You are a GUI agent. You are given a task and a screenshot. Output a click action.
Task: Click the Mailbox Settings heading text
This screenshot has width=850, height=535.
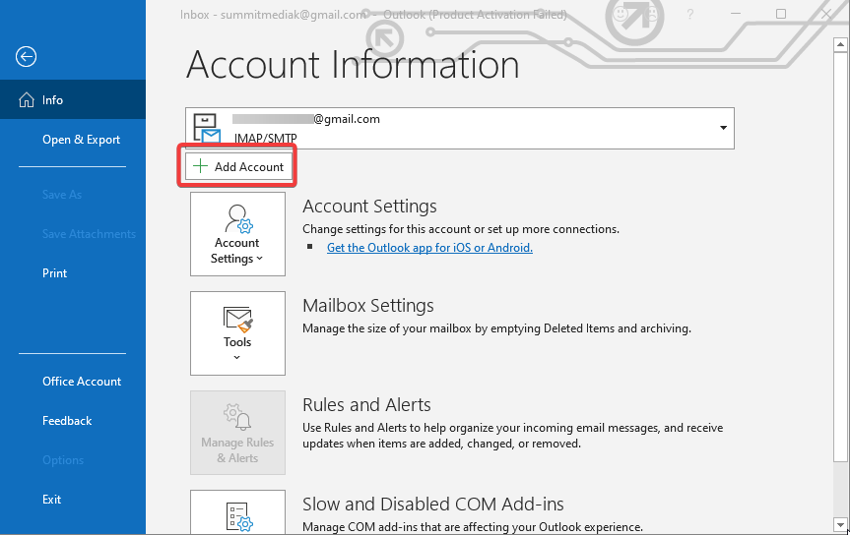(368, 306)
